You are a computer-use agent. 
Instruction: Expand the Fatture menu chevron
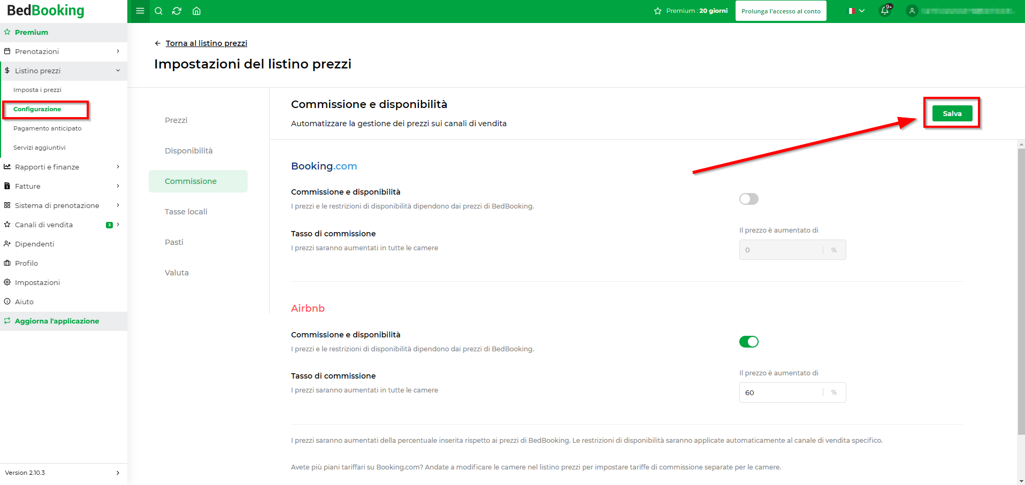pyautogui.click(x=118, y=186)
